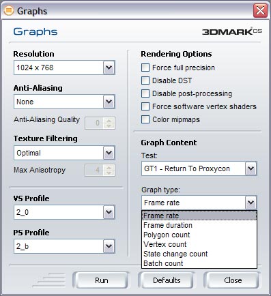Decrease Max Anisotropy with down arrow
This screenshot has width=271, height=296.
coord(109,173)
